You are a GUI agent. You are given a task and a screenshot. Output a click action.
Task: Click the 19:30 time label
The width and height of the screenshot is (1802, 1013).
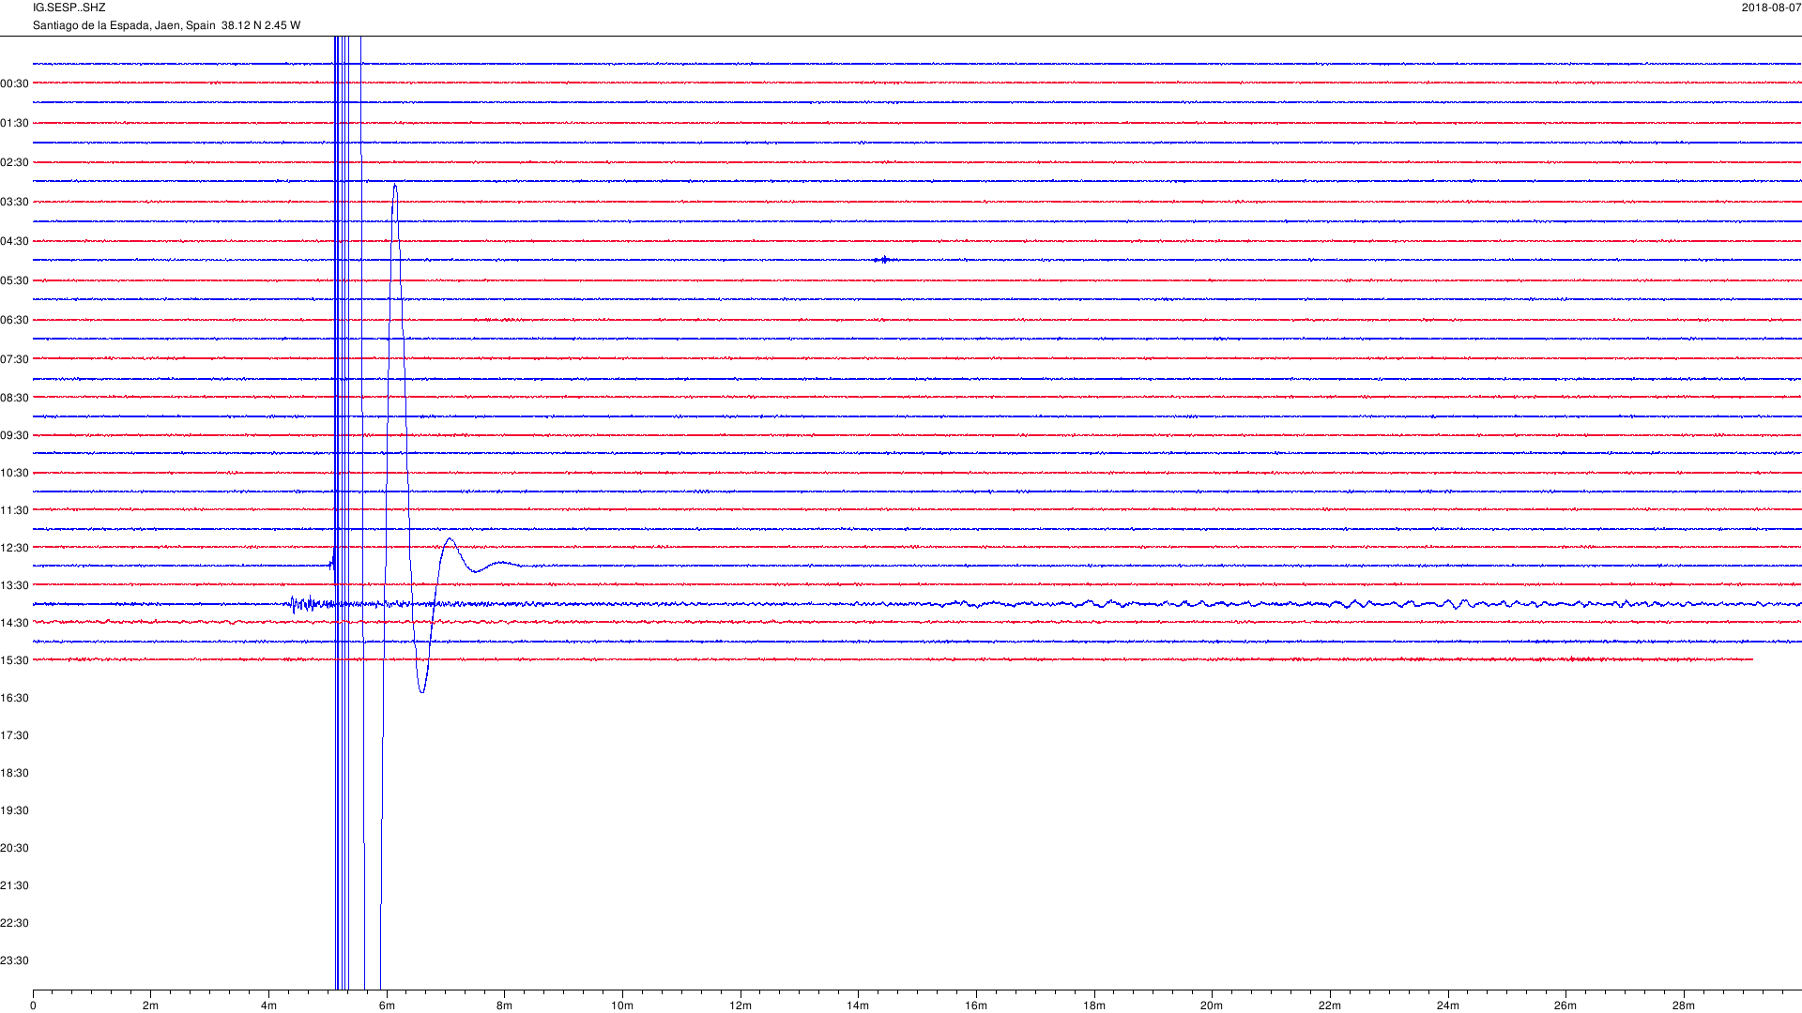[14, 810]
